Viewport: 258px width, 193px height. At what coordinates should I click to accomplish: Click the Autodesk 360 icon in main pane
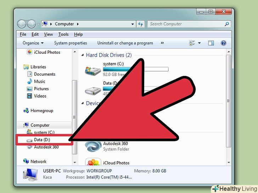pyautogui.click(x=93, y=146)
